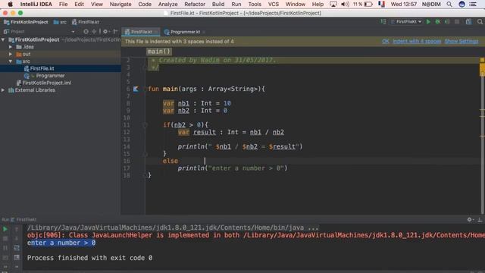
Task: Open the Analyze menu
Action: (168, 5)
